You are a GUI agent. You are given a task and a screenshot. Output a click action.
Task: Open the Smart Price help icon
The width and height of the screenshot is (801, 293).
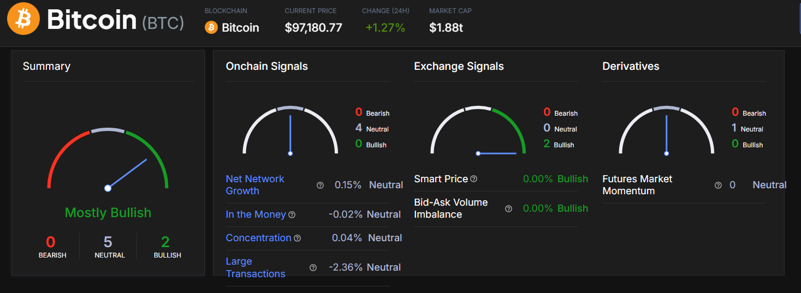click(474, 179)
